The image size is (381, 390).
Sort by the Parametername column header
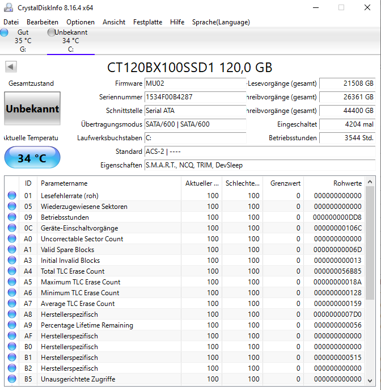[x=109, y=183]
